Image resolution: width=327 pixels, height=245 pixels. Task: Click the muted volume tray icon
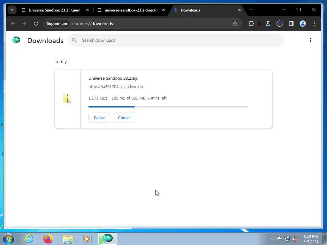tap(295, 239)
